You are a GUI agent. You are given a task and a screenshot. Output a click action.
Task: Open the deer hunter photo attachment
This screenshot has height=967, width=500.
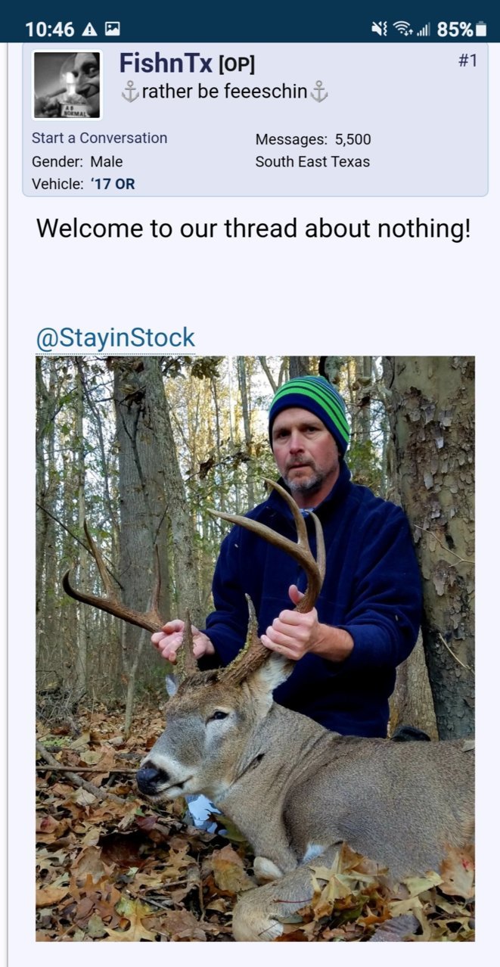click(255, 648)
